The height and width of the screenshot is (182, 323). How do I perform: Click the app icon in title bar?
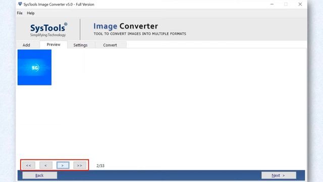20,4
